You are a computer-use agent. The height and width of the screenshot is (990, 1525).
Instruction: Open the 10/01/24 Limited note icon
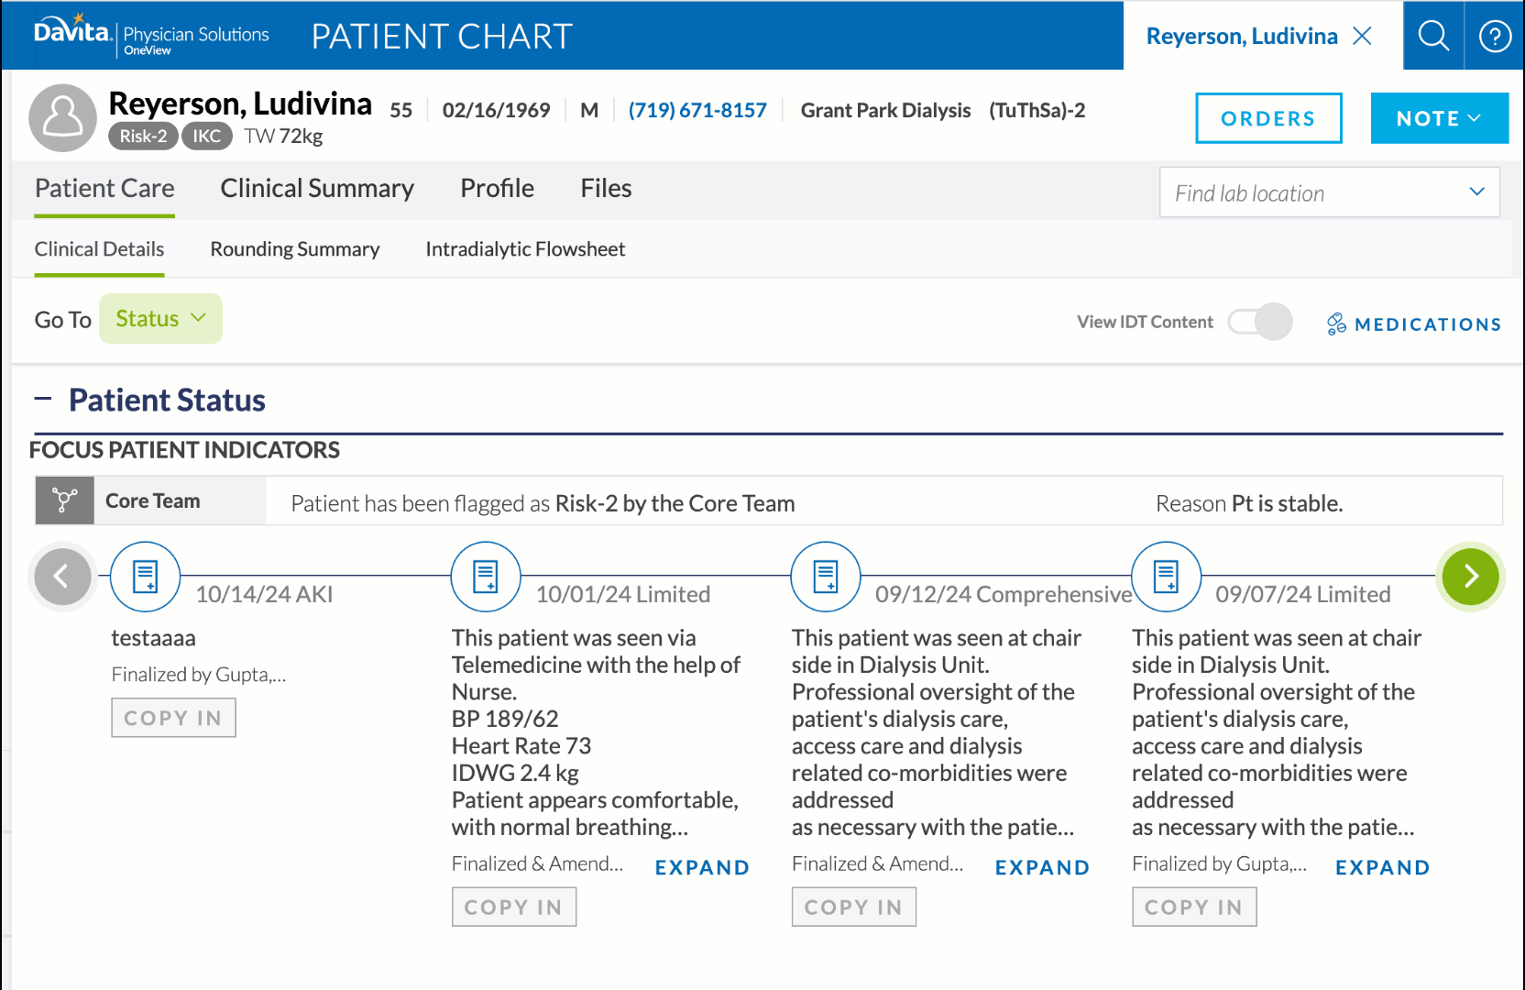tap(486, 577)
